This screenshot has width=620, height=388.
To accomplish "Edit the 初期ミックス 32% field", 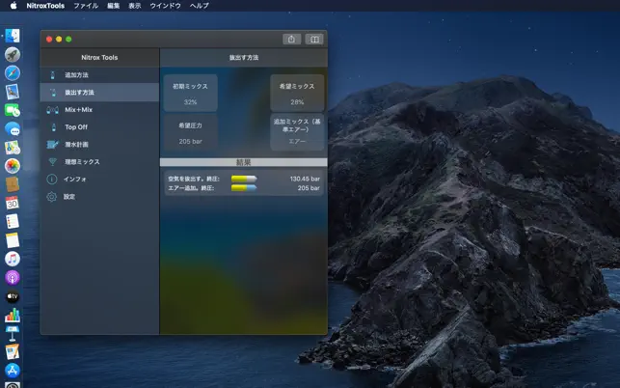I will coord(190,93).
